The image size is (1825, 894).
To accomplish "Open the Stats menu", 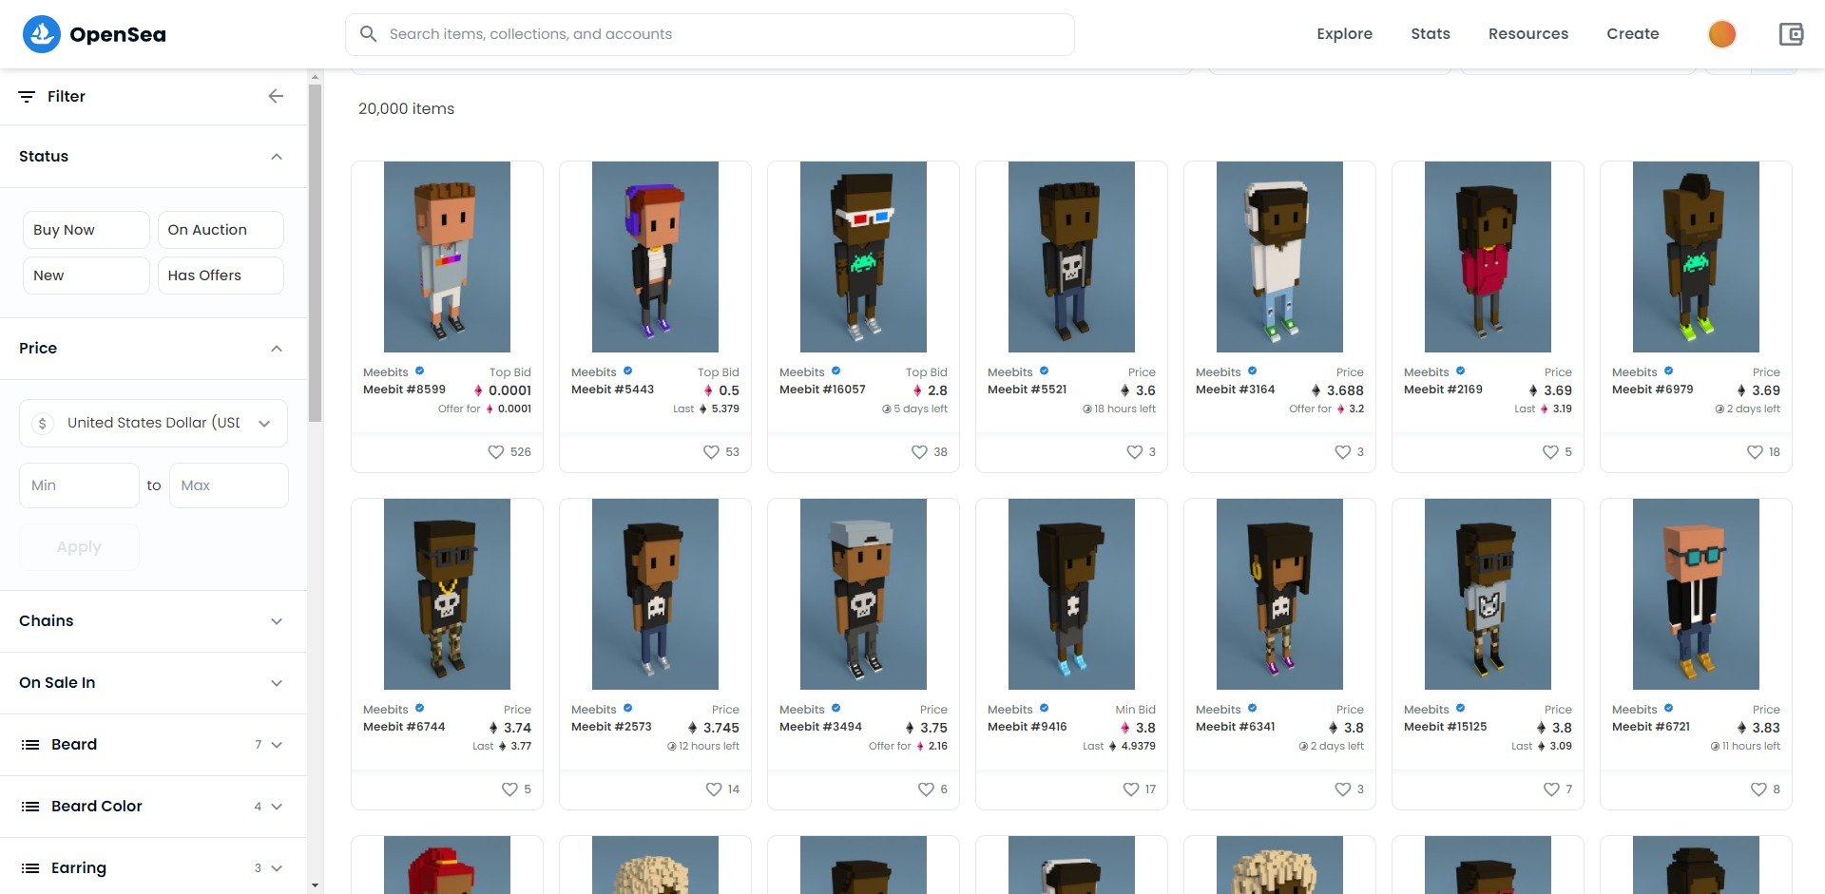I will [1431, 34].
